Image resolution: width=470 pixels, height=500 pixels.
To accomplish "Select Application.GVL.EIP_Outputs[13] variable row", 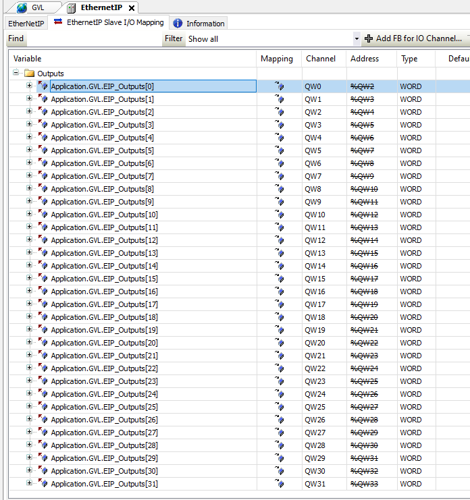I will click(x=104, y=253).
